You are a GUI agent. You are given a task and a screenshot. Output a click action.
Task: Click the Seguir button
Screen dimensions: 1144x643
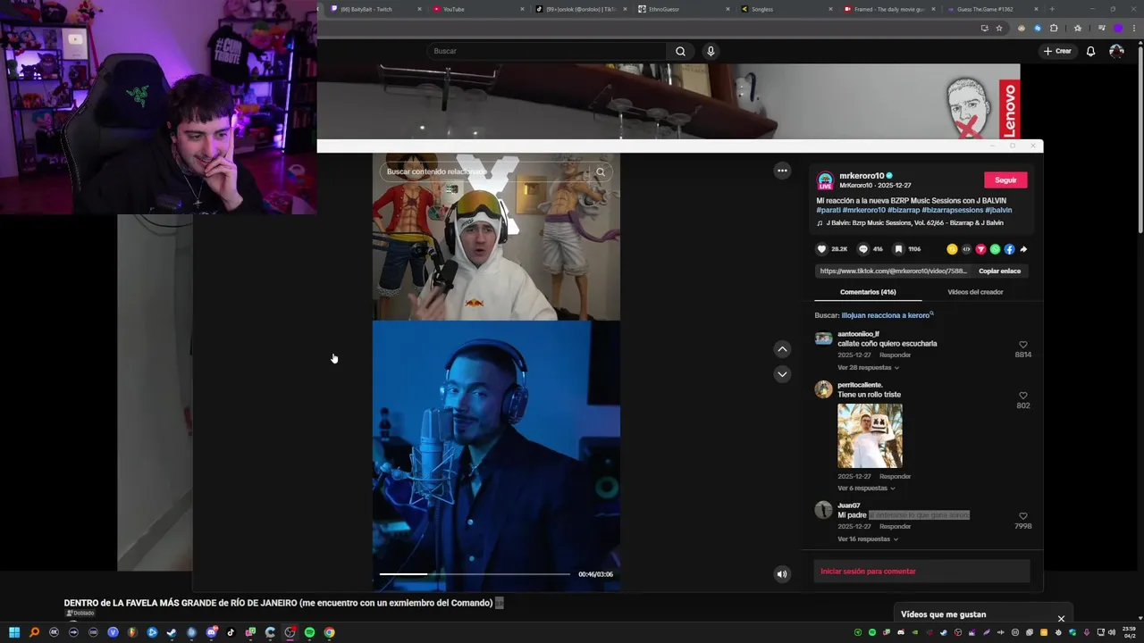tap(1005, 180)
